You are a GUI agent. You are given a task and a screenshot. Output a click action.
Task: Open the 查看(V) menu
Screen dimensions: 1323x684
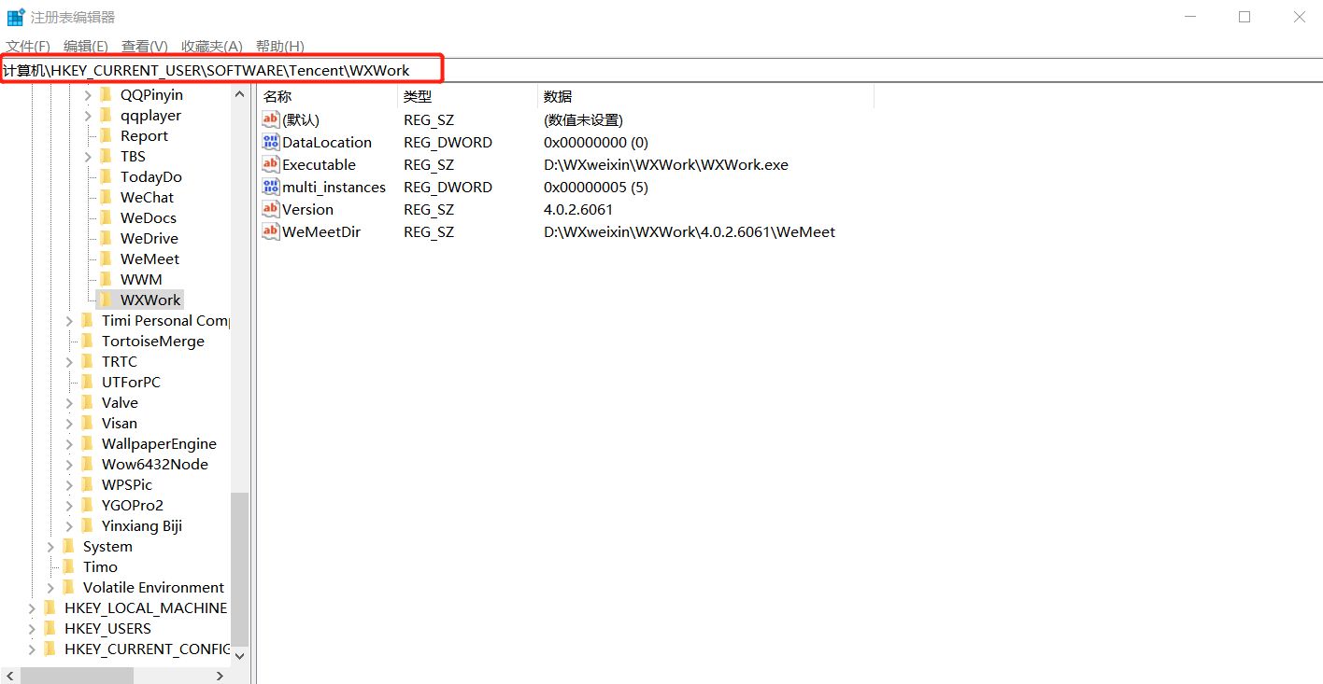click(x=145, y=46)
